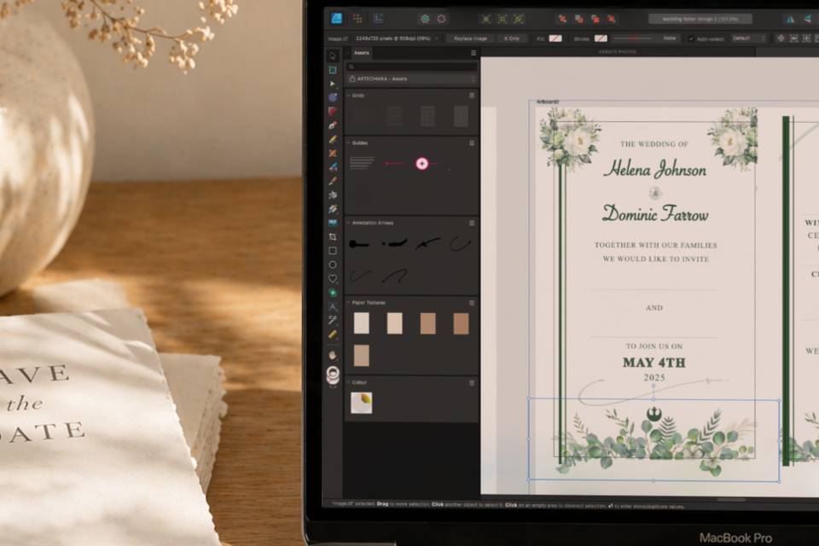The width and height of the screenshot is (819, 546).
Task: Select the pink circle guide asset
Action: [422, 164]
